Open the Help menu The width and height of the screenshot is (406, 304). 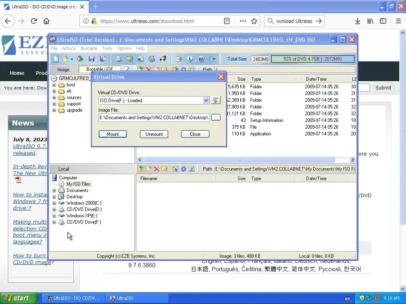coord(140,48)
